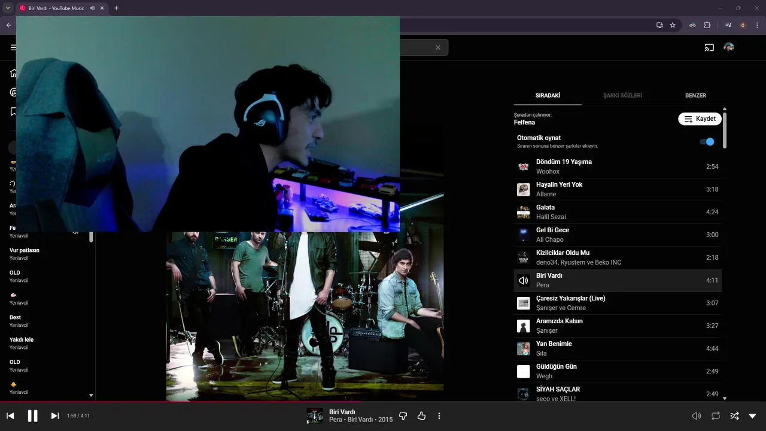
Task: Open the Vur patlasın playlist
Action: (x=25, y=250)
